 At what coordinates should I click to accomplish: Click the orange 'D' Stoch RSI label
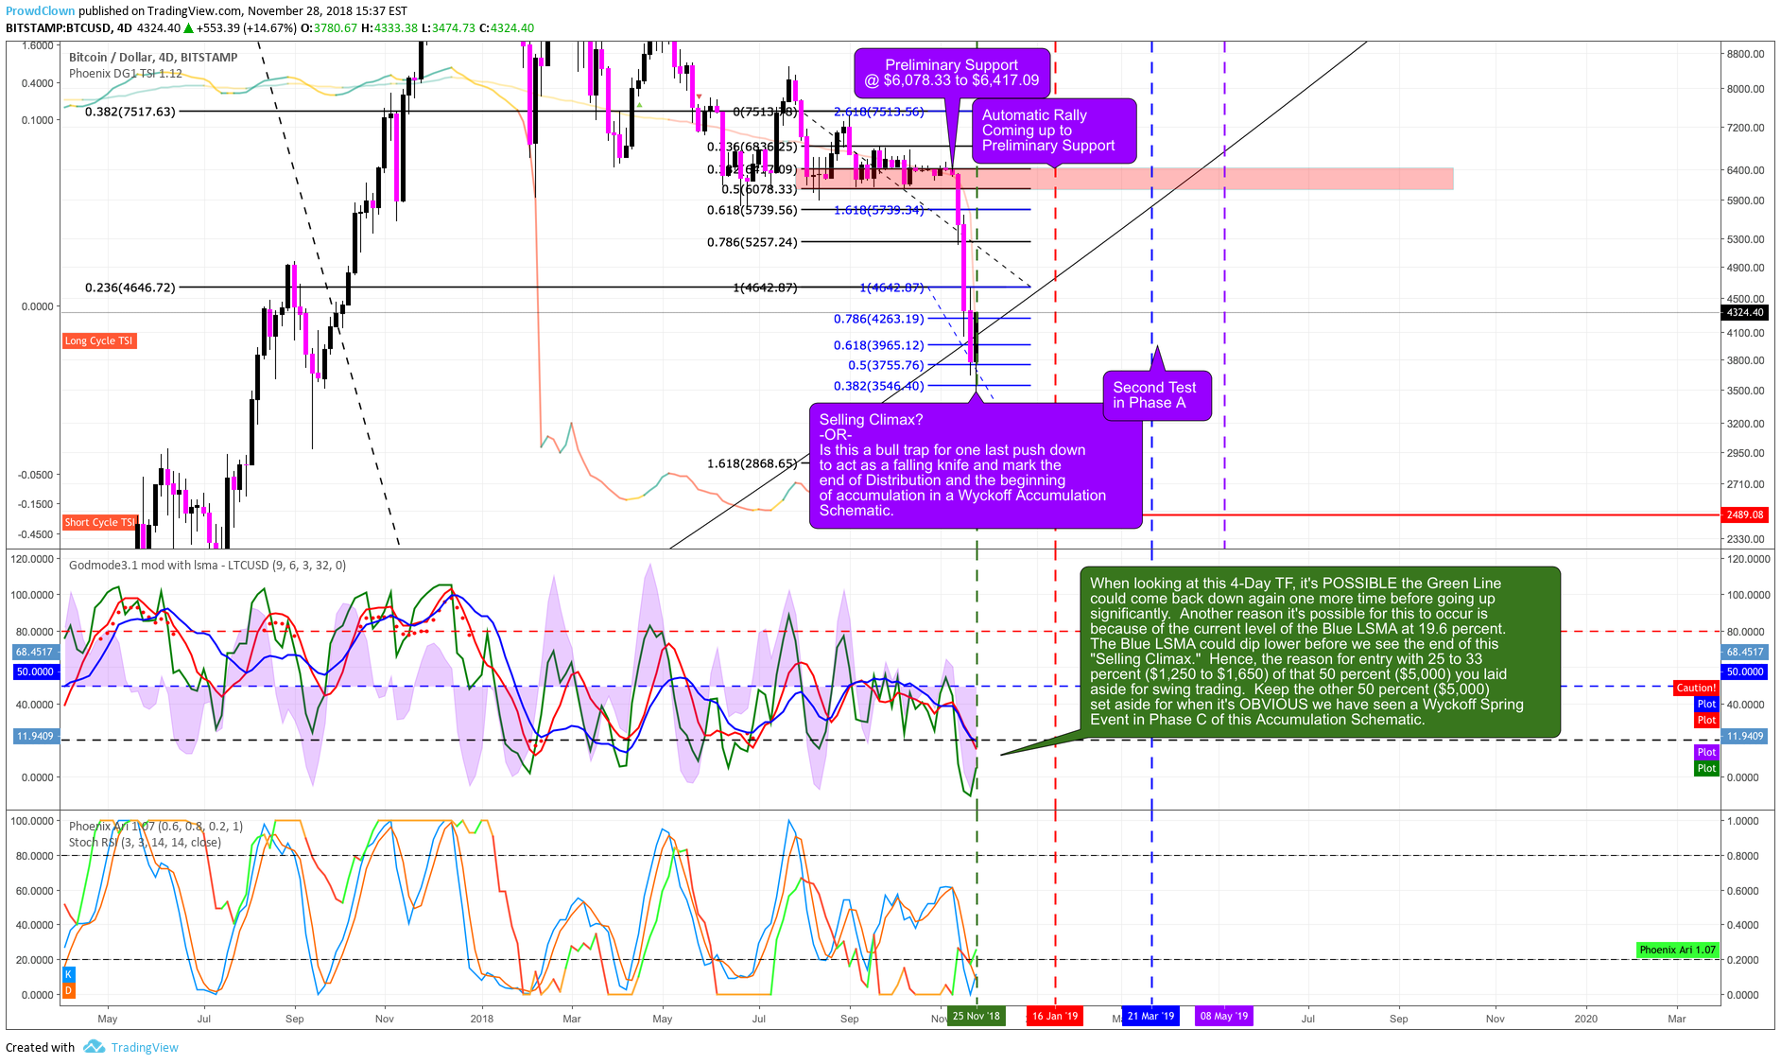point(68,990)
